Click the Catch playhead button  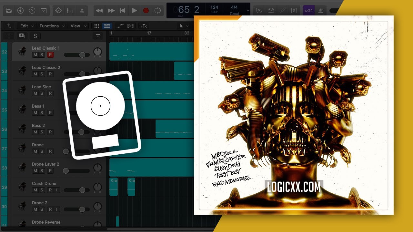[x=144, y=26]
